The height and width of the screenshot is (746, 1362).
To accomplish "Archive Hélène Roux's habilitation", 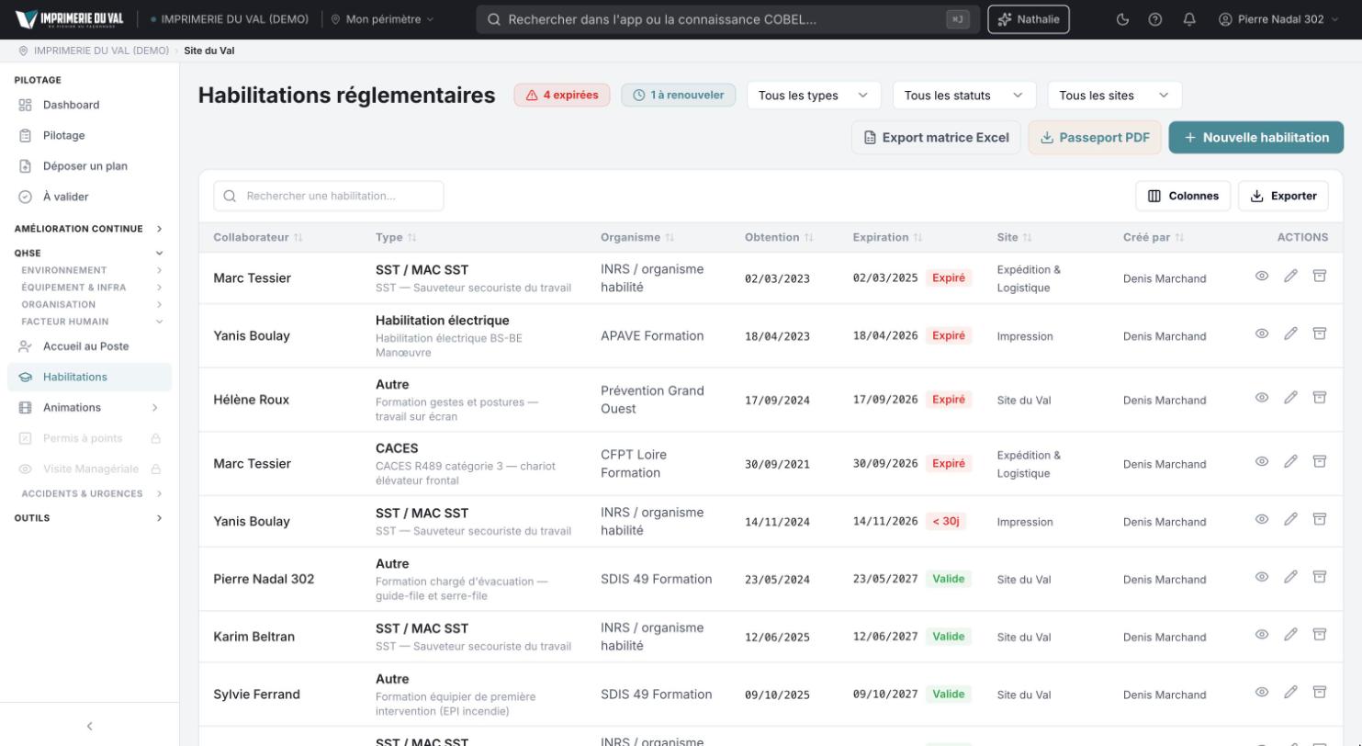I will (1320, 398).
